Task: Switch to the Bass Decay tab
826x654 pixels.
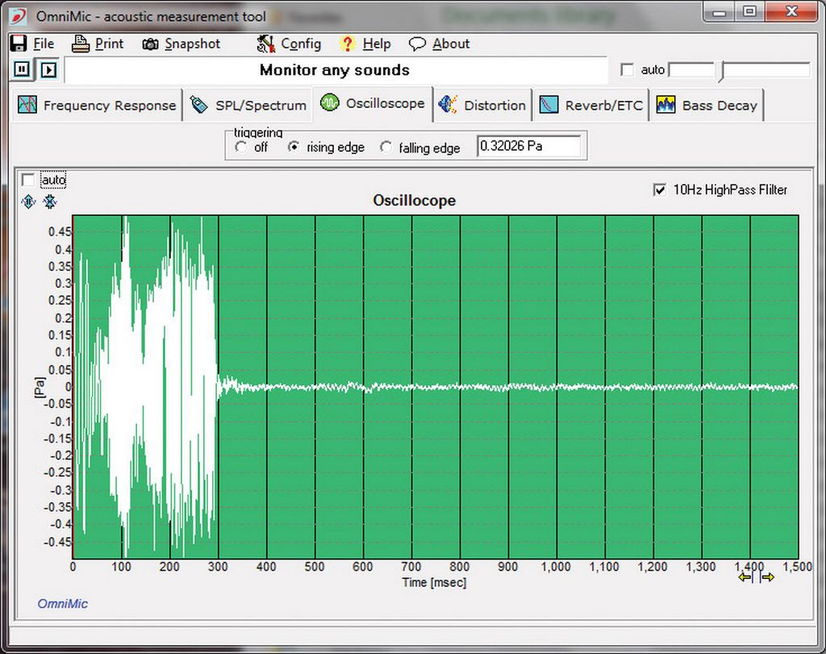Action: (x=707, y=106)
